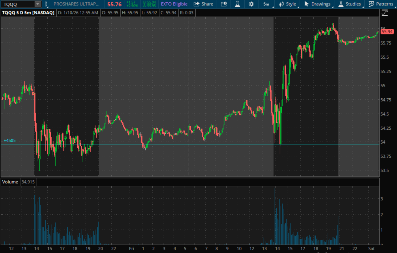The image size is (397, 253).
Task: Open the Share chart option
Action: tap(203, 4)
